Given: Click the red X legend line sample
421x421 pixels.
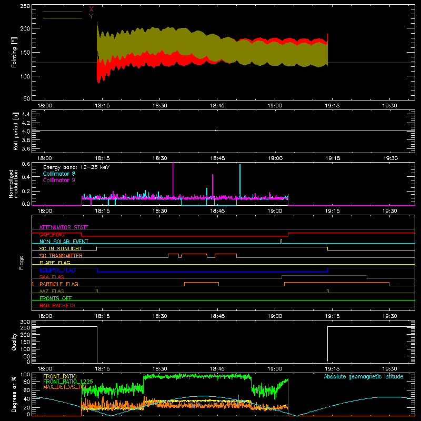Looking at the screenshot, I should coord(63,11).
